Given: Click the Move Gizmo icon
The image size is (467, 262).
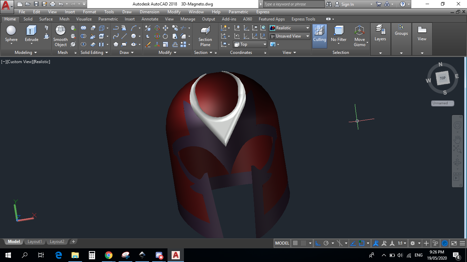Looking at the screenshot, I should click(360, 30).
